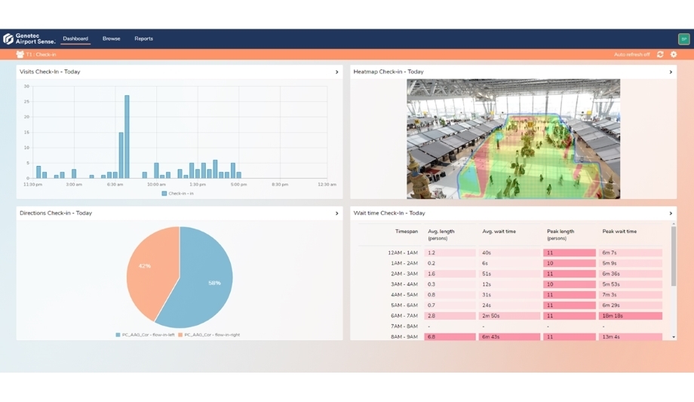Screen dimensions: 694x402
Task: Click avg length 6.8 cell
Action: pyautogui.click(x=450, y=337)
